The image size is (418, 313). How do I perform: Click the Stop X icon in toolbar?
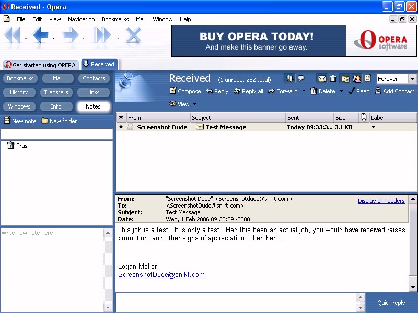[133, 35]
